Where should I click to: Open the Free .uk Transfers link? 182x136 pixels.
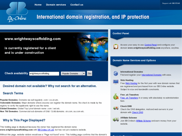coord(129,98)
